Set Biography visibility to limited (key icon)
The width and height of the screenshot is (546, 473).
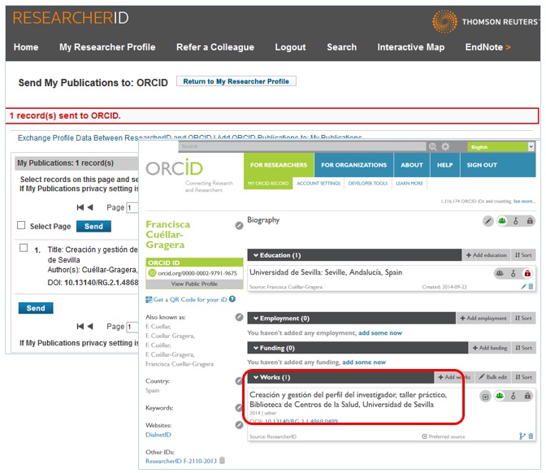tap(516, 221)
